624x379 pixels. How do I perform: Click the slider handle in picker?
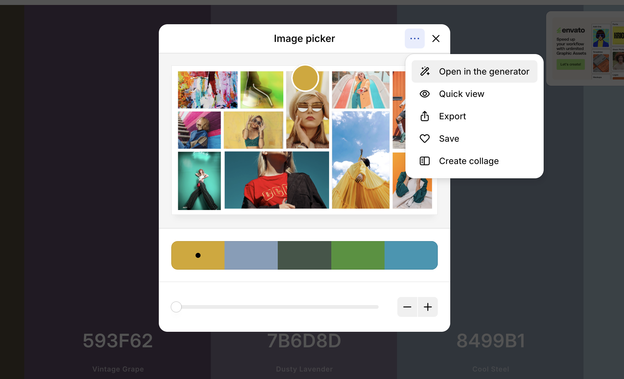(x=176, y=307)
